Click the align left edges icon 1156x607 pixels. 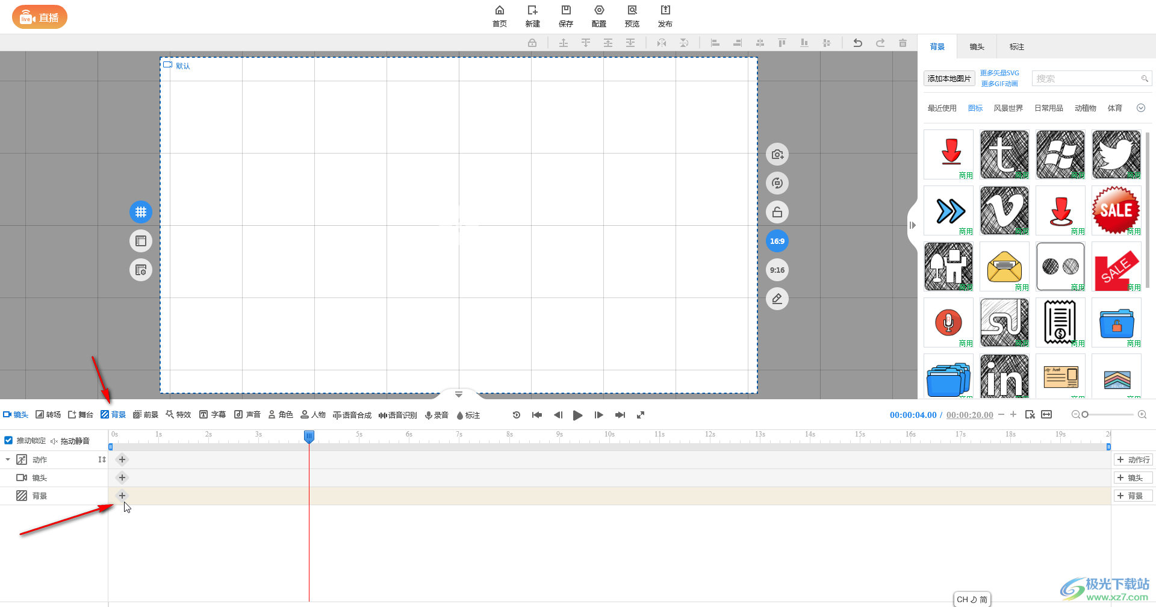[715, 43]
